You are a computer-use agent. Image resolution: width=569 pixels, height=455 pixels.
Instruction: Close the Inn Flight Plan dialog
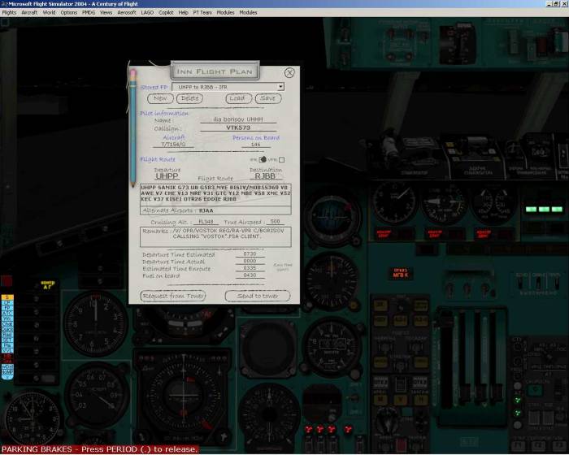289,72
